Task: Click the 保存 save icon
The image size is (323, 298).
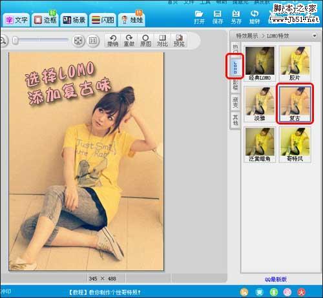Action: (x=218, y=17)
